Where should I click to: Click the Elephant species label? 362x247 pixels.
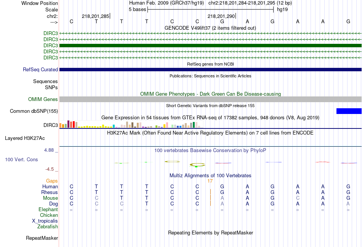point(48,209)
